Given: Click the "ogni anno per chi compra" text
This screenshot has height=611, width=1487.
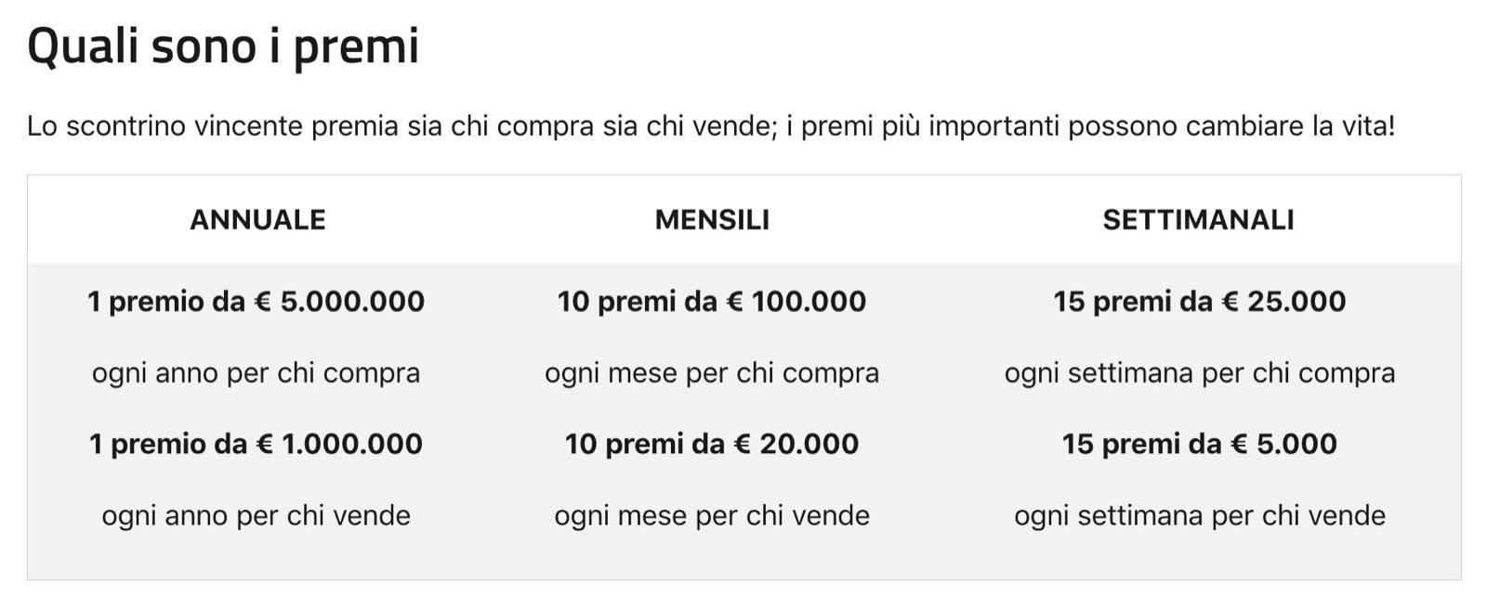Looking at the screenshot, I should (x=256, y=373).
